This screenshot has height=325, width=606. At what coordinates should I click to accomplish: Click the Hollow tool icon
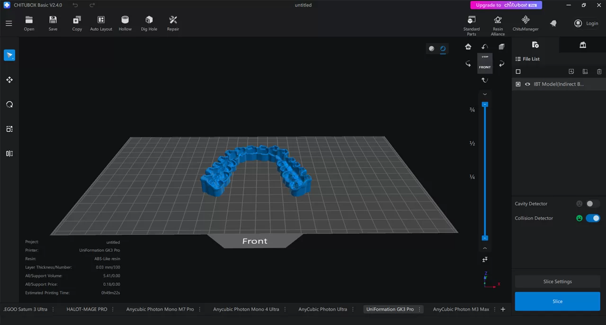(x=125, y=23)
